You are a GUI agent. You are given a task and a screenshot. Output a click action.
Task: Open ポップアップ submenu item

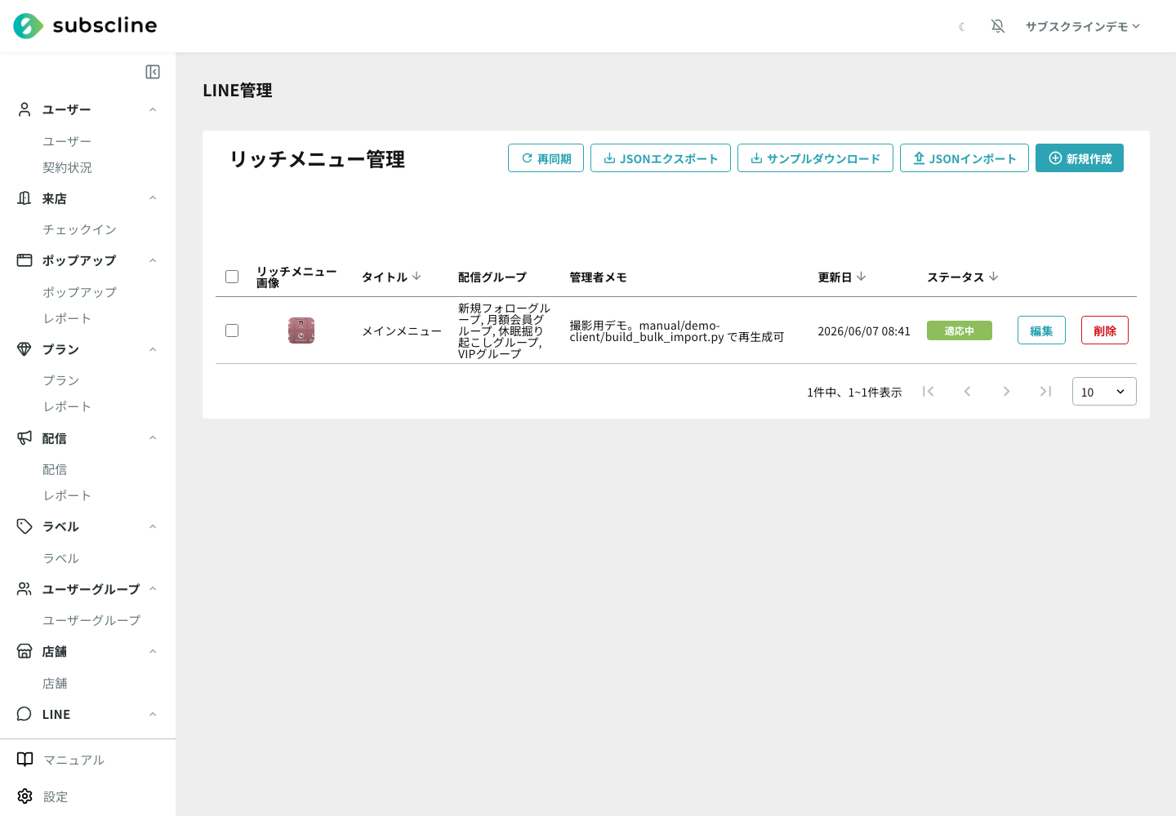tap(79, 292)
